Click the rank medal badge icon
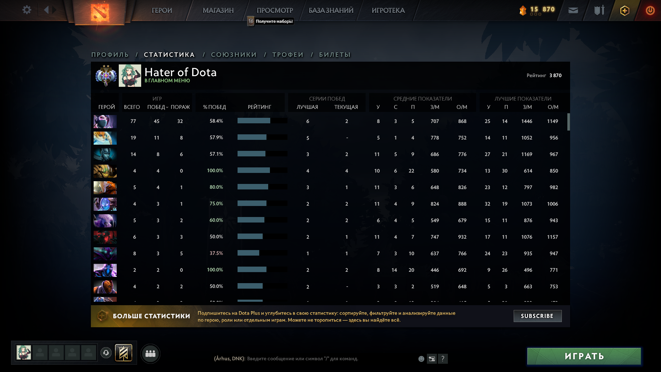 click(106, 75)
